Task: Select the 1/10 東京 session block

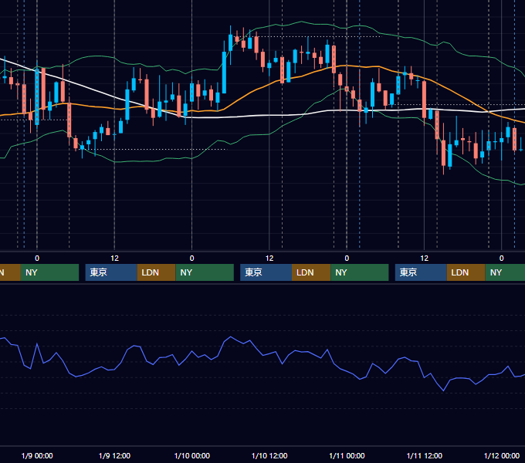Action: click(266, 272)
